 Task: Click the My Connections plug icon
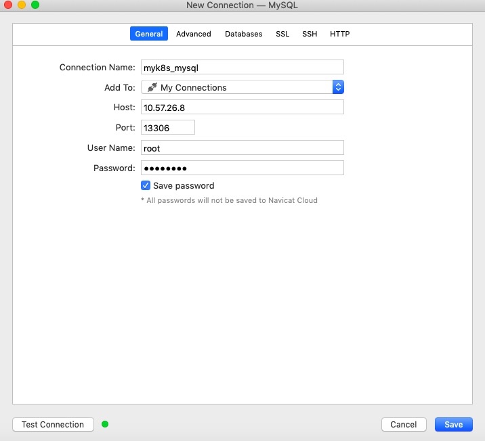(x=152, y=87)
